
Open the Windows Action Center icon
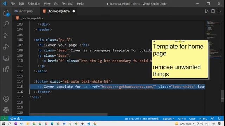(219, 124)
